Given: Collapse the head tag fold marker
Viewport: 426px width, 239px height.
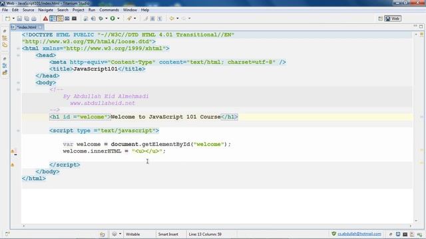Looking at the screenshot, I should (18, 55).
